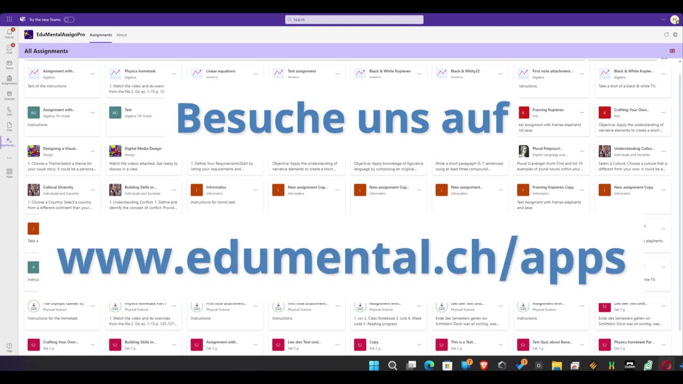
Task: Open options menu for Test Quiz about Bana card
Action: pos(582,345)
